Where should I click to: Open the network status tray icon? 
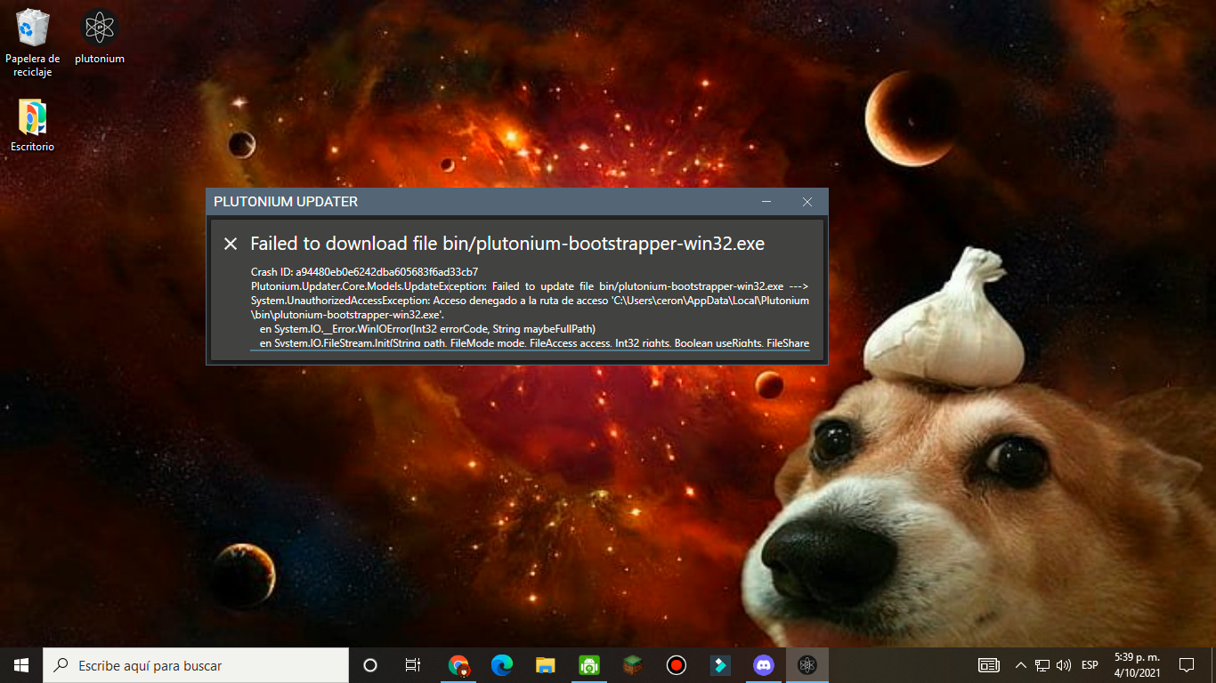click(x=1042, y=665)
